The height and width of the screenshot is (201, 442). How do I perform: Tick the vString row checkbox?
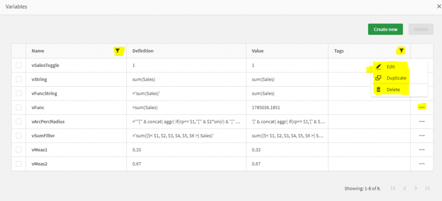(19, 79)
